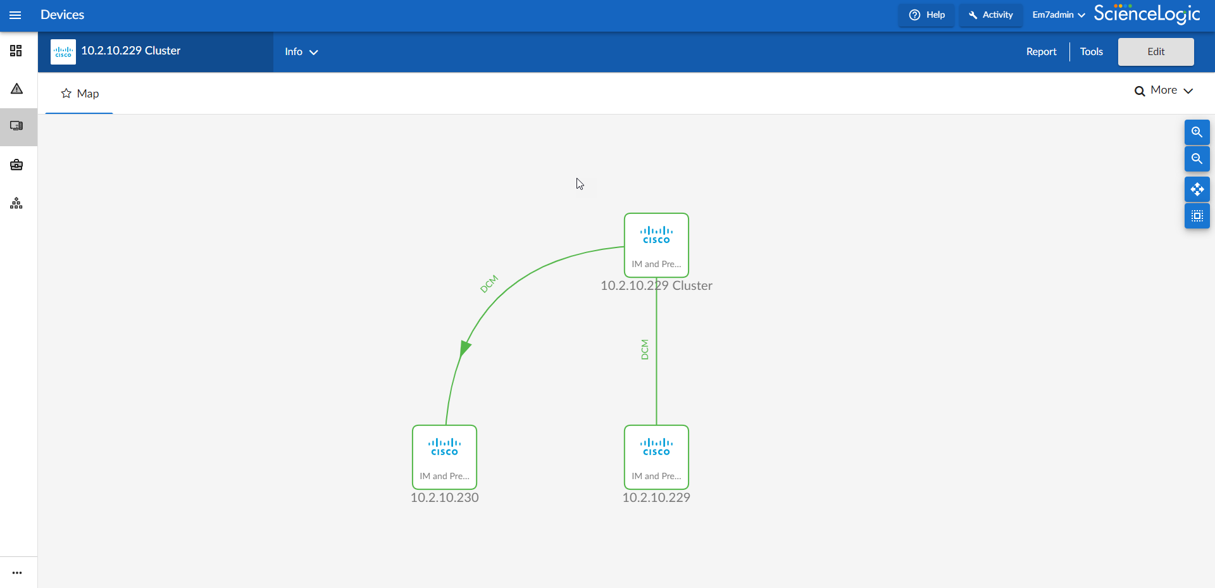Viewport: 1215px width, 588px height.
Task: Open the hamburger navigation menu
Action: click(x=15, y=15)
